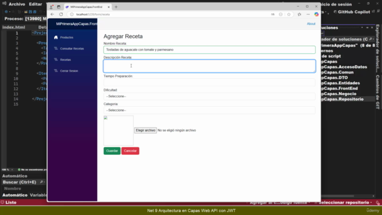This screenshot has width=382, height=215.
Task: Select the pCapas.DTO project in Solution Explorer
Action: tap(334, 78)
